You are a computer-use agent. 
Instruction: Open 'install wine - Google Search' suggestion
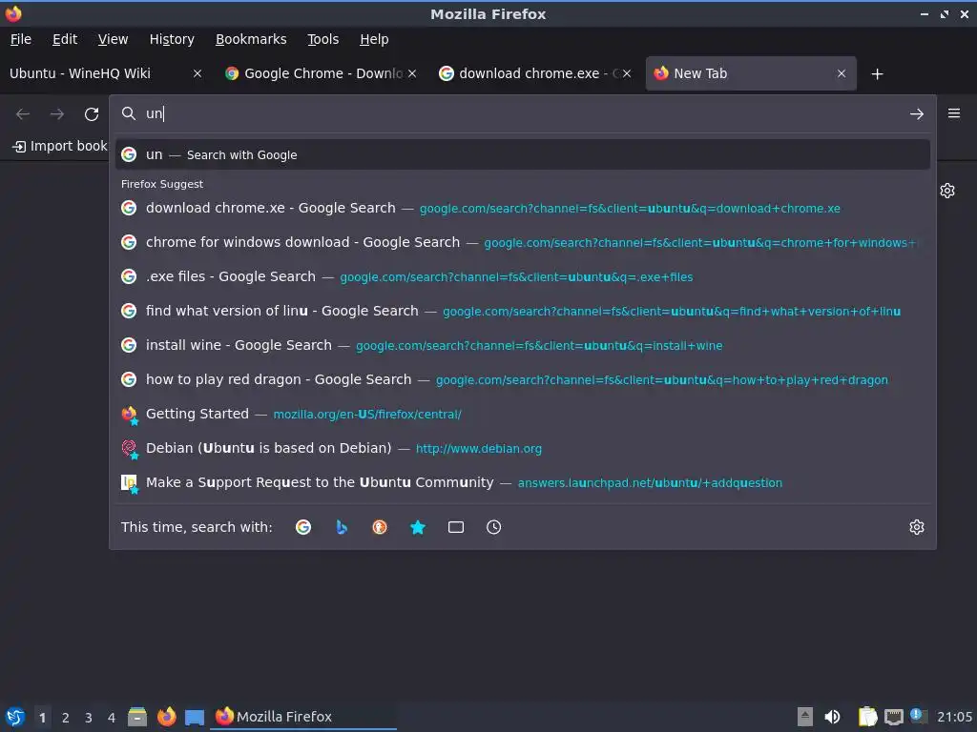click(522, 345)
